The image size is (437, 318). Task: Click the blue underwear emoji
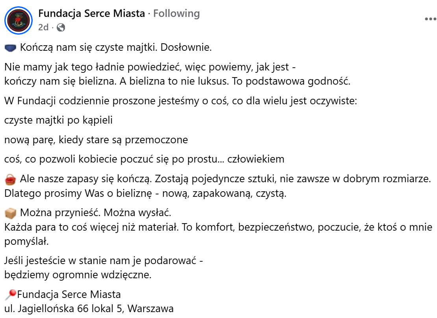(11, 48)
